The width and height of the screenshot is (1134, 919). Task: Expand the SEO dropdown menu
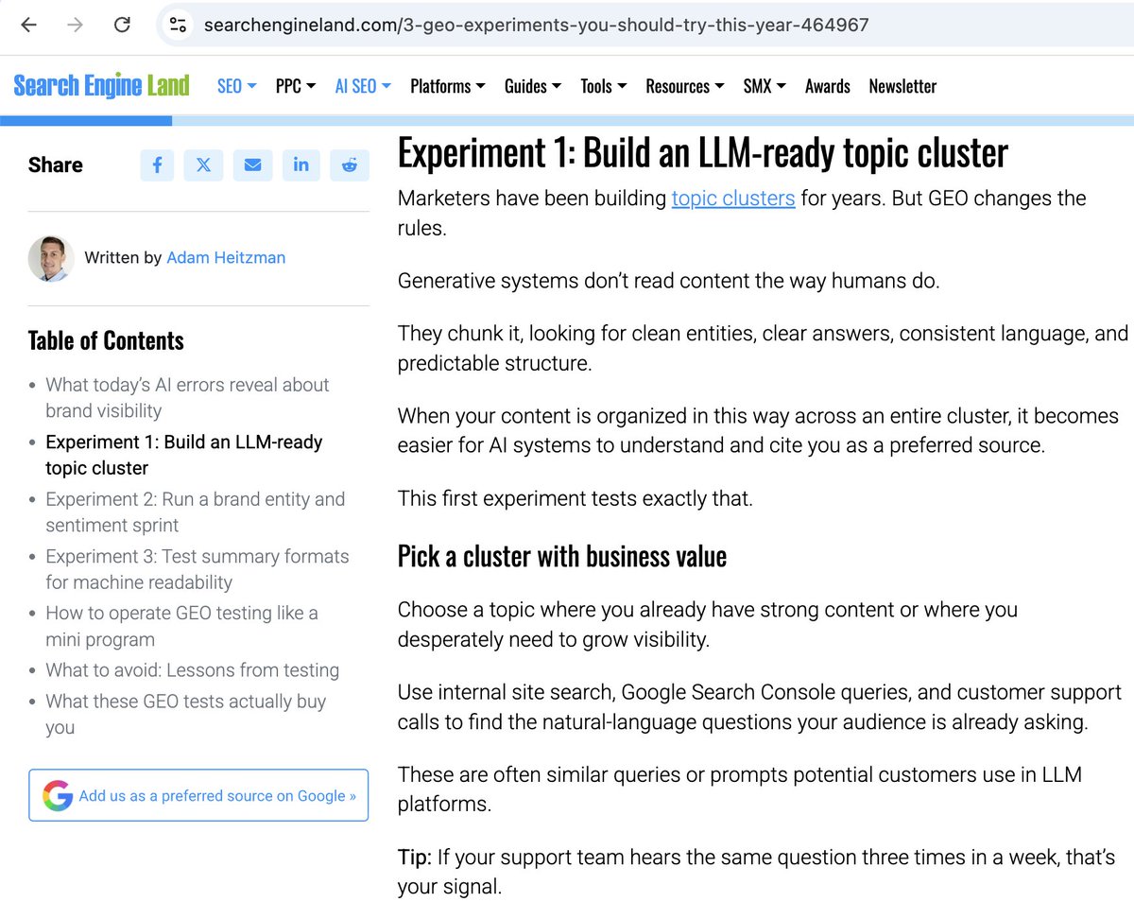(x=237, y=86)
